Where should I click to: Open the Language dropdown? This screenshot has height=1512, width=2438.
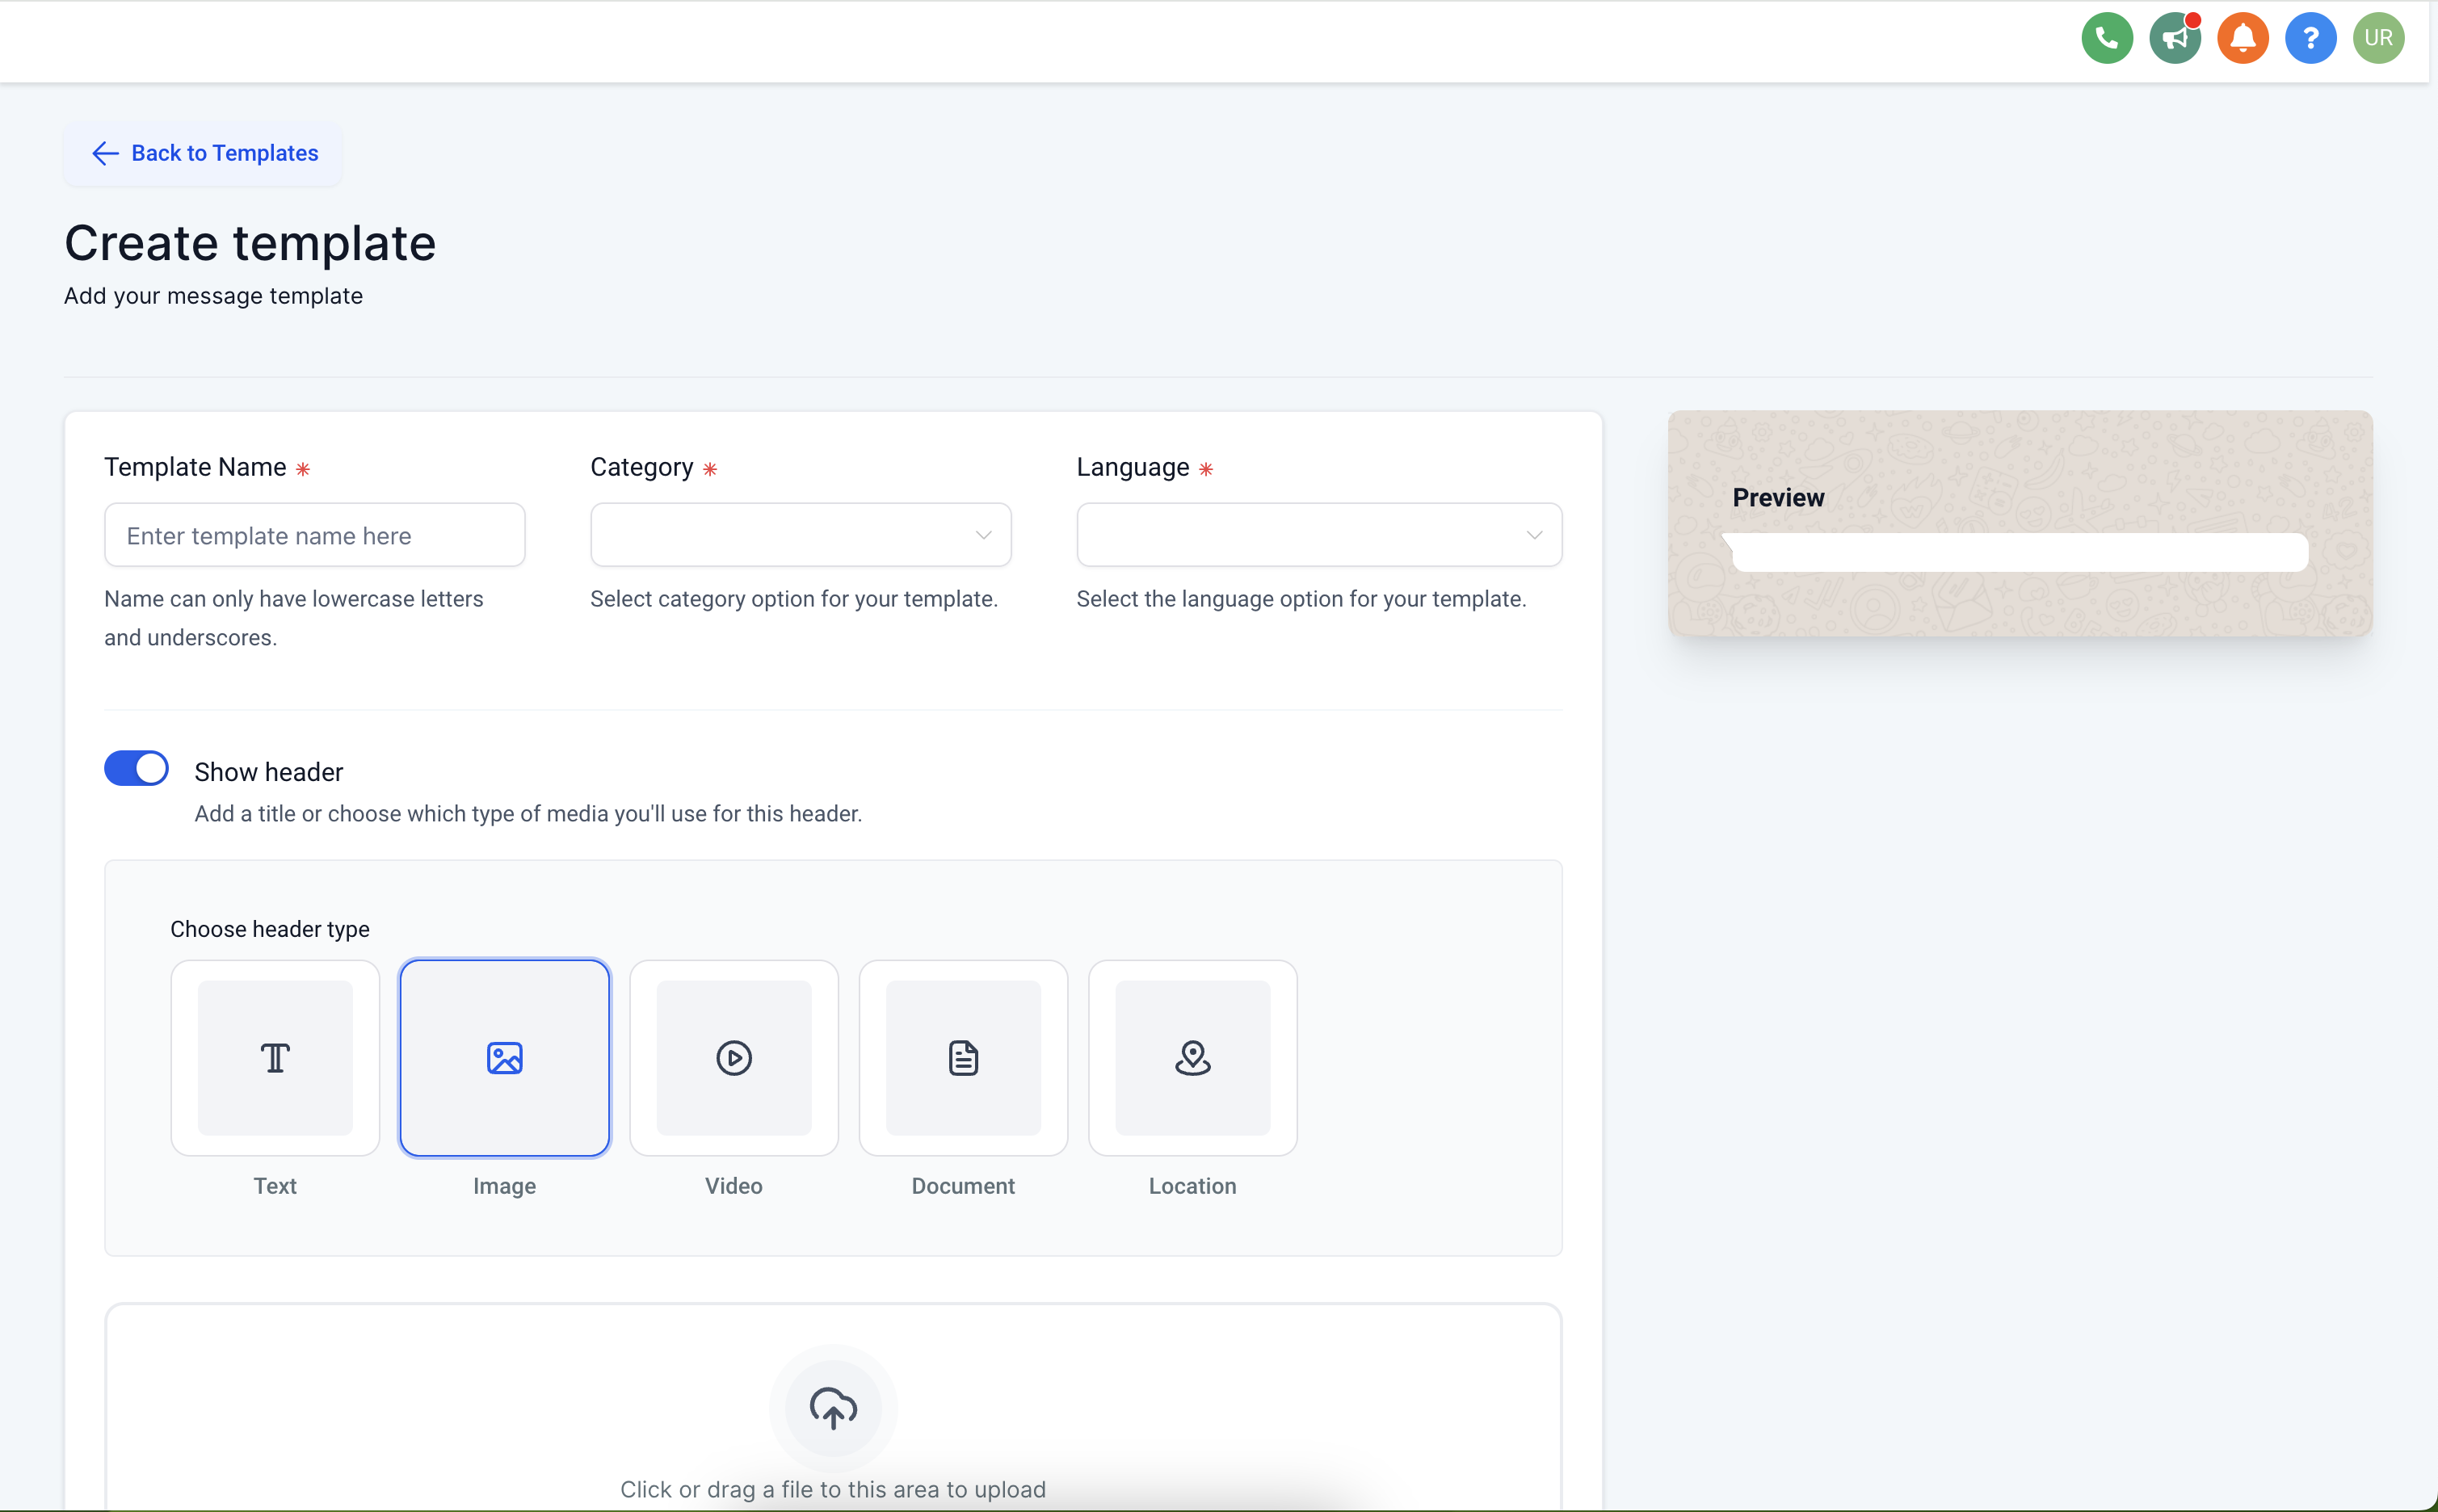tap(1319, 535)
